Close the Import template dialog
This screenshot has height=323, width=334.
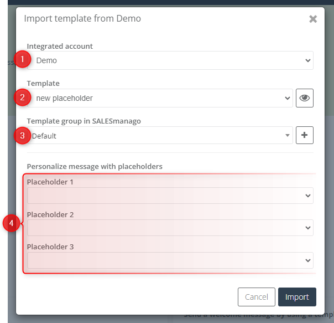[x=313, y=19]
